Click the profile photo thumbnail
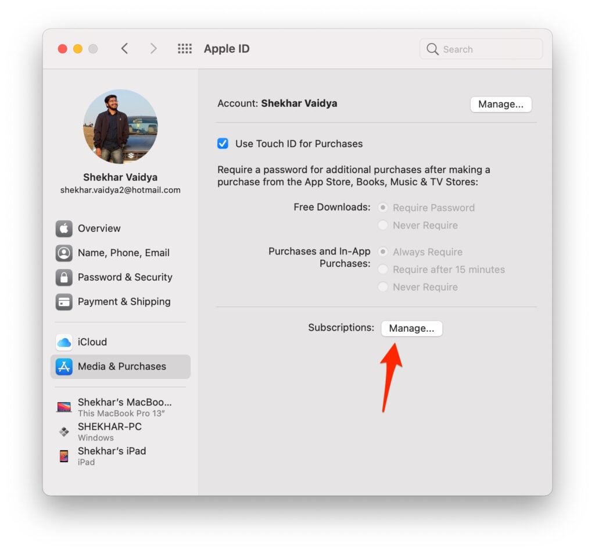The height and width of the screenshot is (552, 595). tap(120, 127)
